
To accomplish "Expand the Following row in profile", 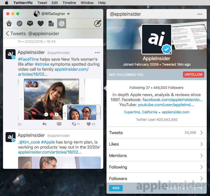I will (157, 167).
